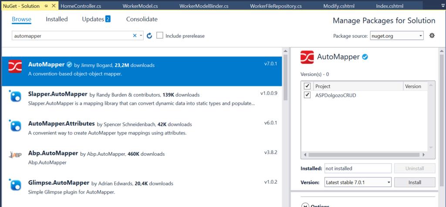Open the Modify.cshtml tab
Viewport: 446px width, 207px height.
(x=339, y=6)
